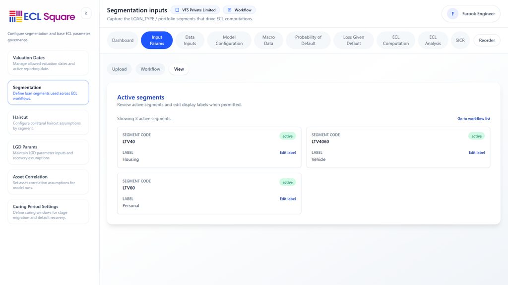Click segment code text LTV40
Screen dimensions: 508x285
pyautogui.click(x=128, y=142)
